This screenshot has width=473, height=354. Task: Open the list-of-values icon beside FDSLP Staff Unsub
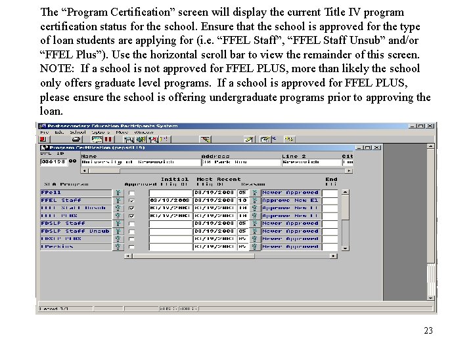tap(118, 231)
